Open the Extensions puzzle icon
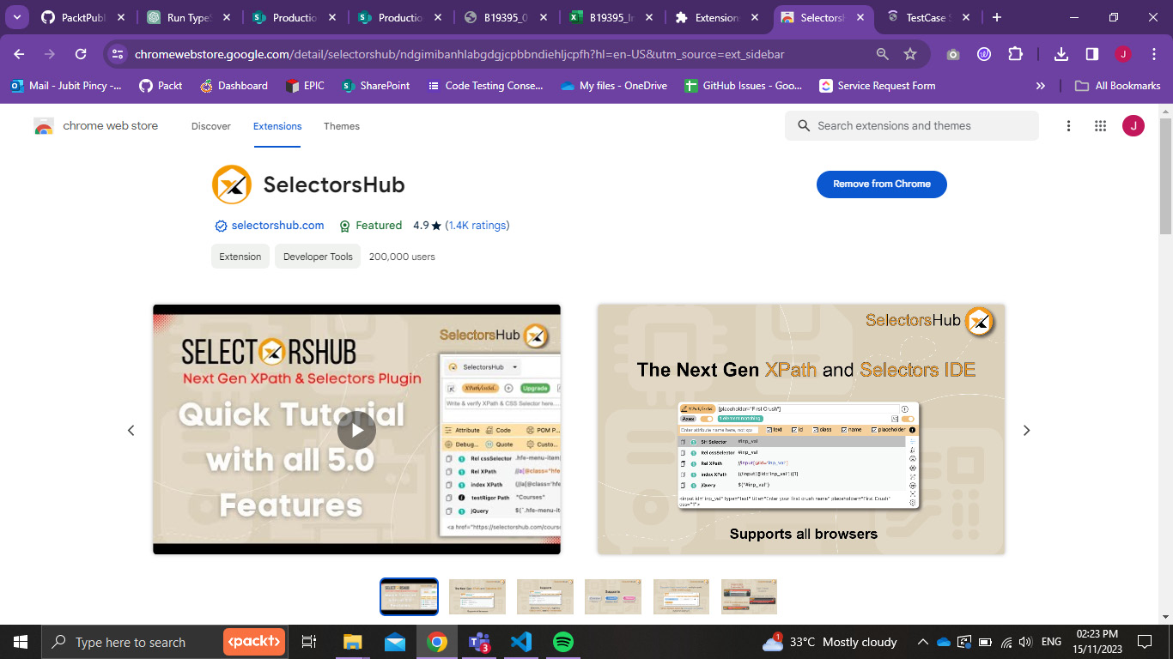This screenshot has width=1173, height=659. (1015, 54)
